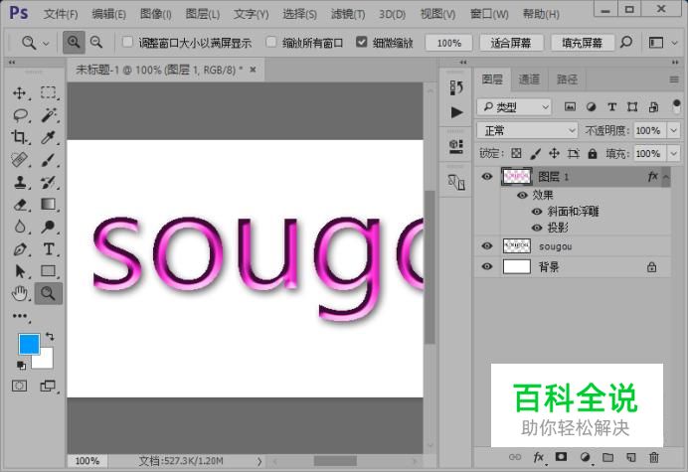The height and width of the screenshot is (472, 688).
Task: Select the Path Selection tool
Action: pos(19,271)
